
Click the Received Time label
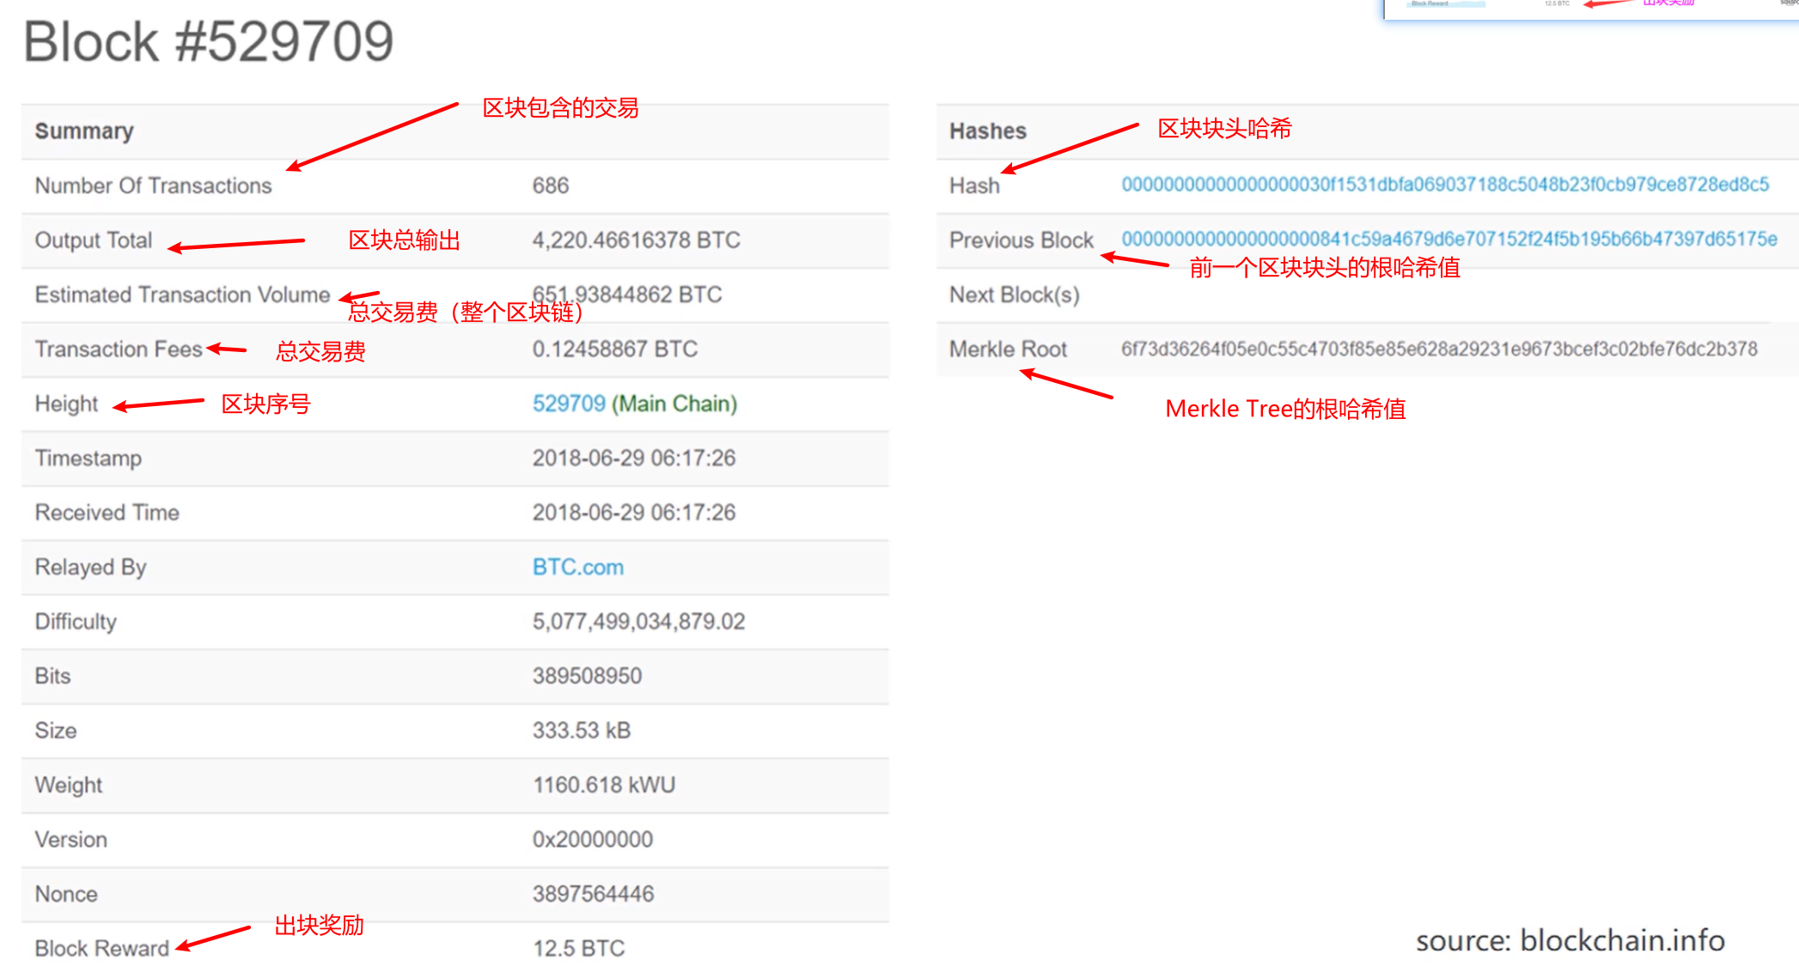click(x=107, y=513)
